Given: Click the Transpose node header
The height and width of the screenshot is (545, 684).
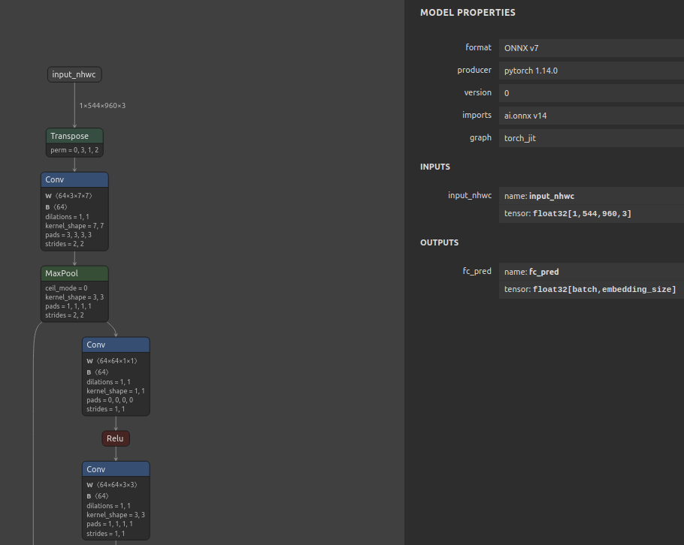Looking at the screenshot, I should (x=74, y=136).
